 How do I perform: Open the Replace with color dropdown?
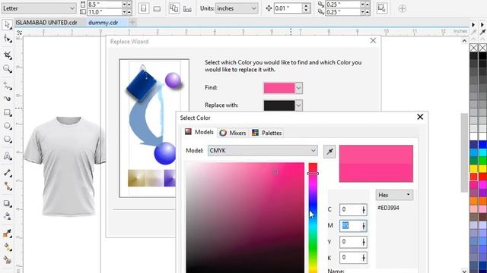tap(299, 105)
